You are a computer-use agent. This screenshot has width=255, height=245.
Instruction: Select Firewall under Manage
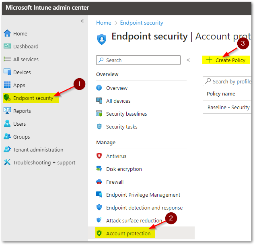(x=115, y=182)
